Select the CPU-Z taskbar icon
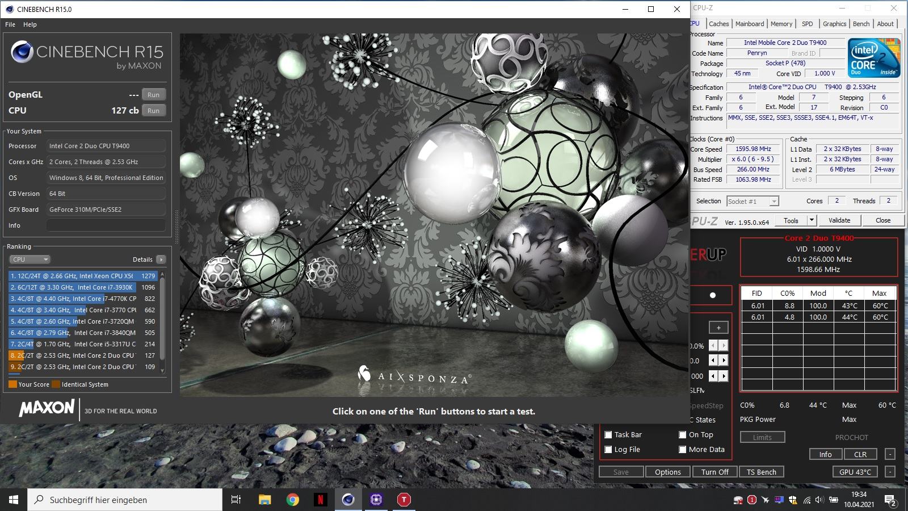Viewport: 908px width, 511px height. 376,500
